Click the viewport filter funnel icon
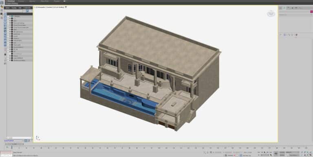Viewport: 313px width, 157px height. point(66,7)
